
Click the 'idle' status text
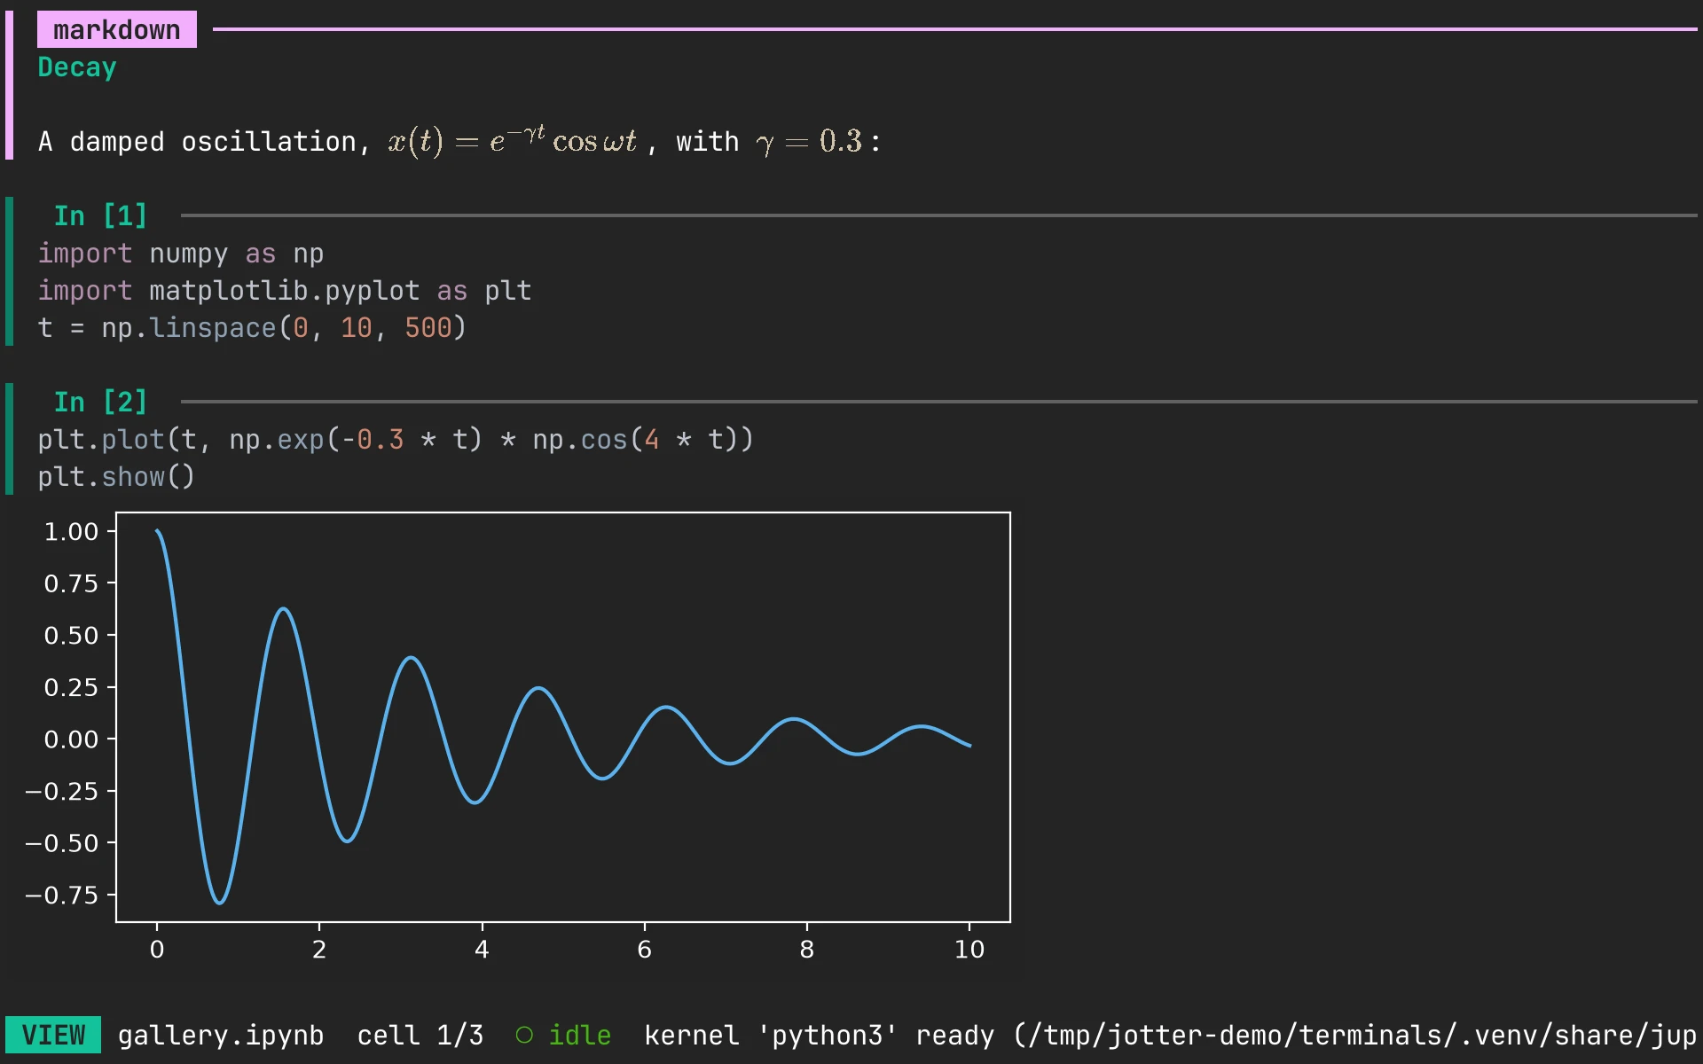(580, 1035)
